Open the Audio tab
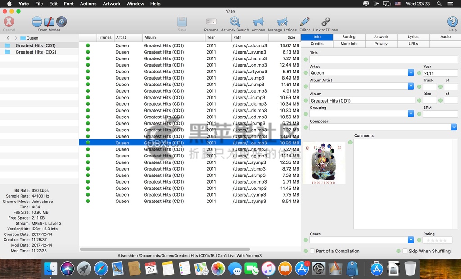 [x=445, y=37]
